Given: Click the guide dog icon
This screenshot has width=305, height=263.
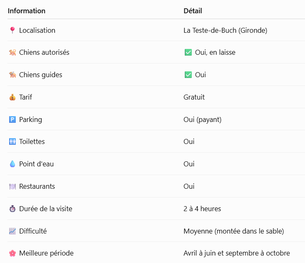Looking at the screenshot, I should 12,75.
